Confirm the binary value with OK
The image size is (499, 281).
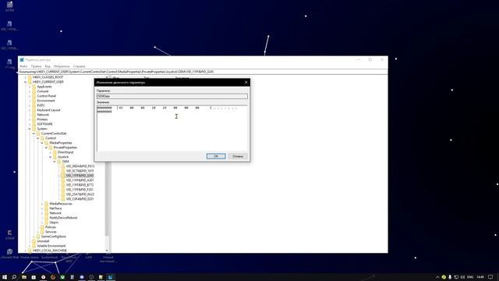click(x=216, y=156)
